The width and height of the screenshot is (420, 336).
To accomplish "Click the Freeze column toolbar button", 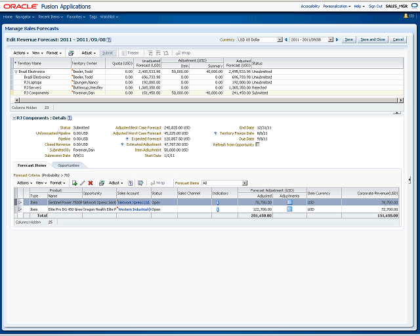I will pos(130,53).
